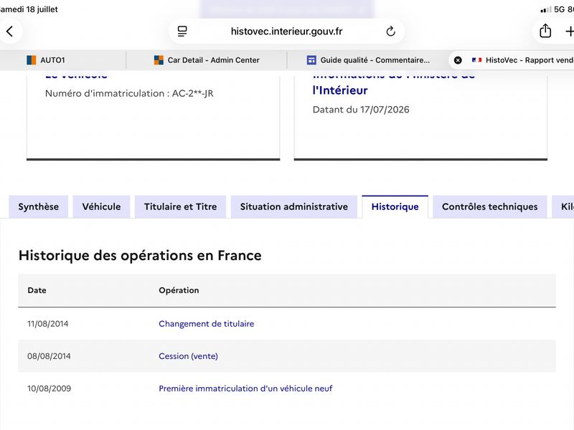Open the Synthèse tab
This screenshot has height=430, width=574.
point(39,206)
